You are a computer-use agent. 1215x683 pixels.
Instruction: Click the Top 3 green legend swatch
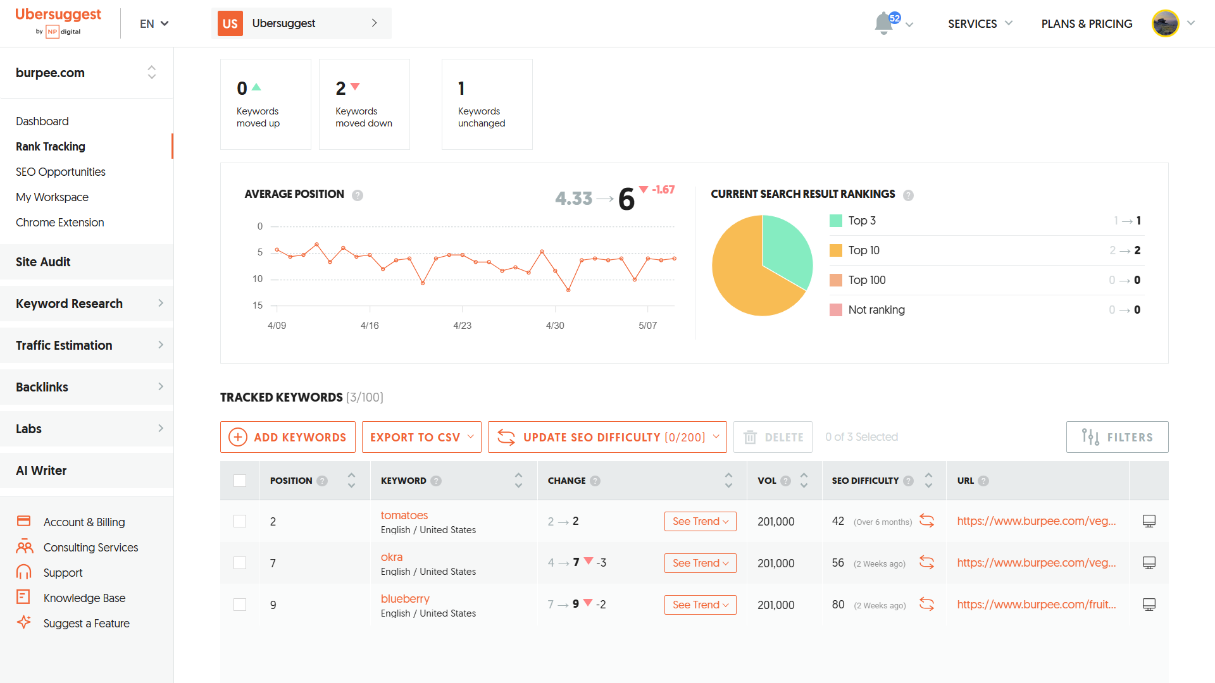click(x=836, y=220)
